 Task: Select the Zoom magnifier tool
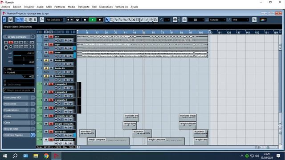click(129, 20)
